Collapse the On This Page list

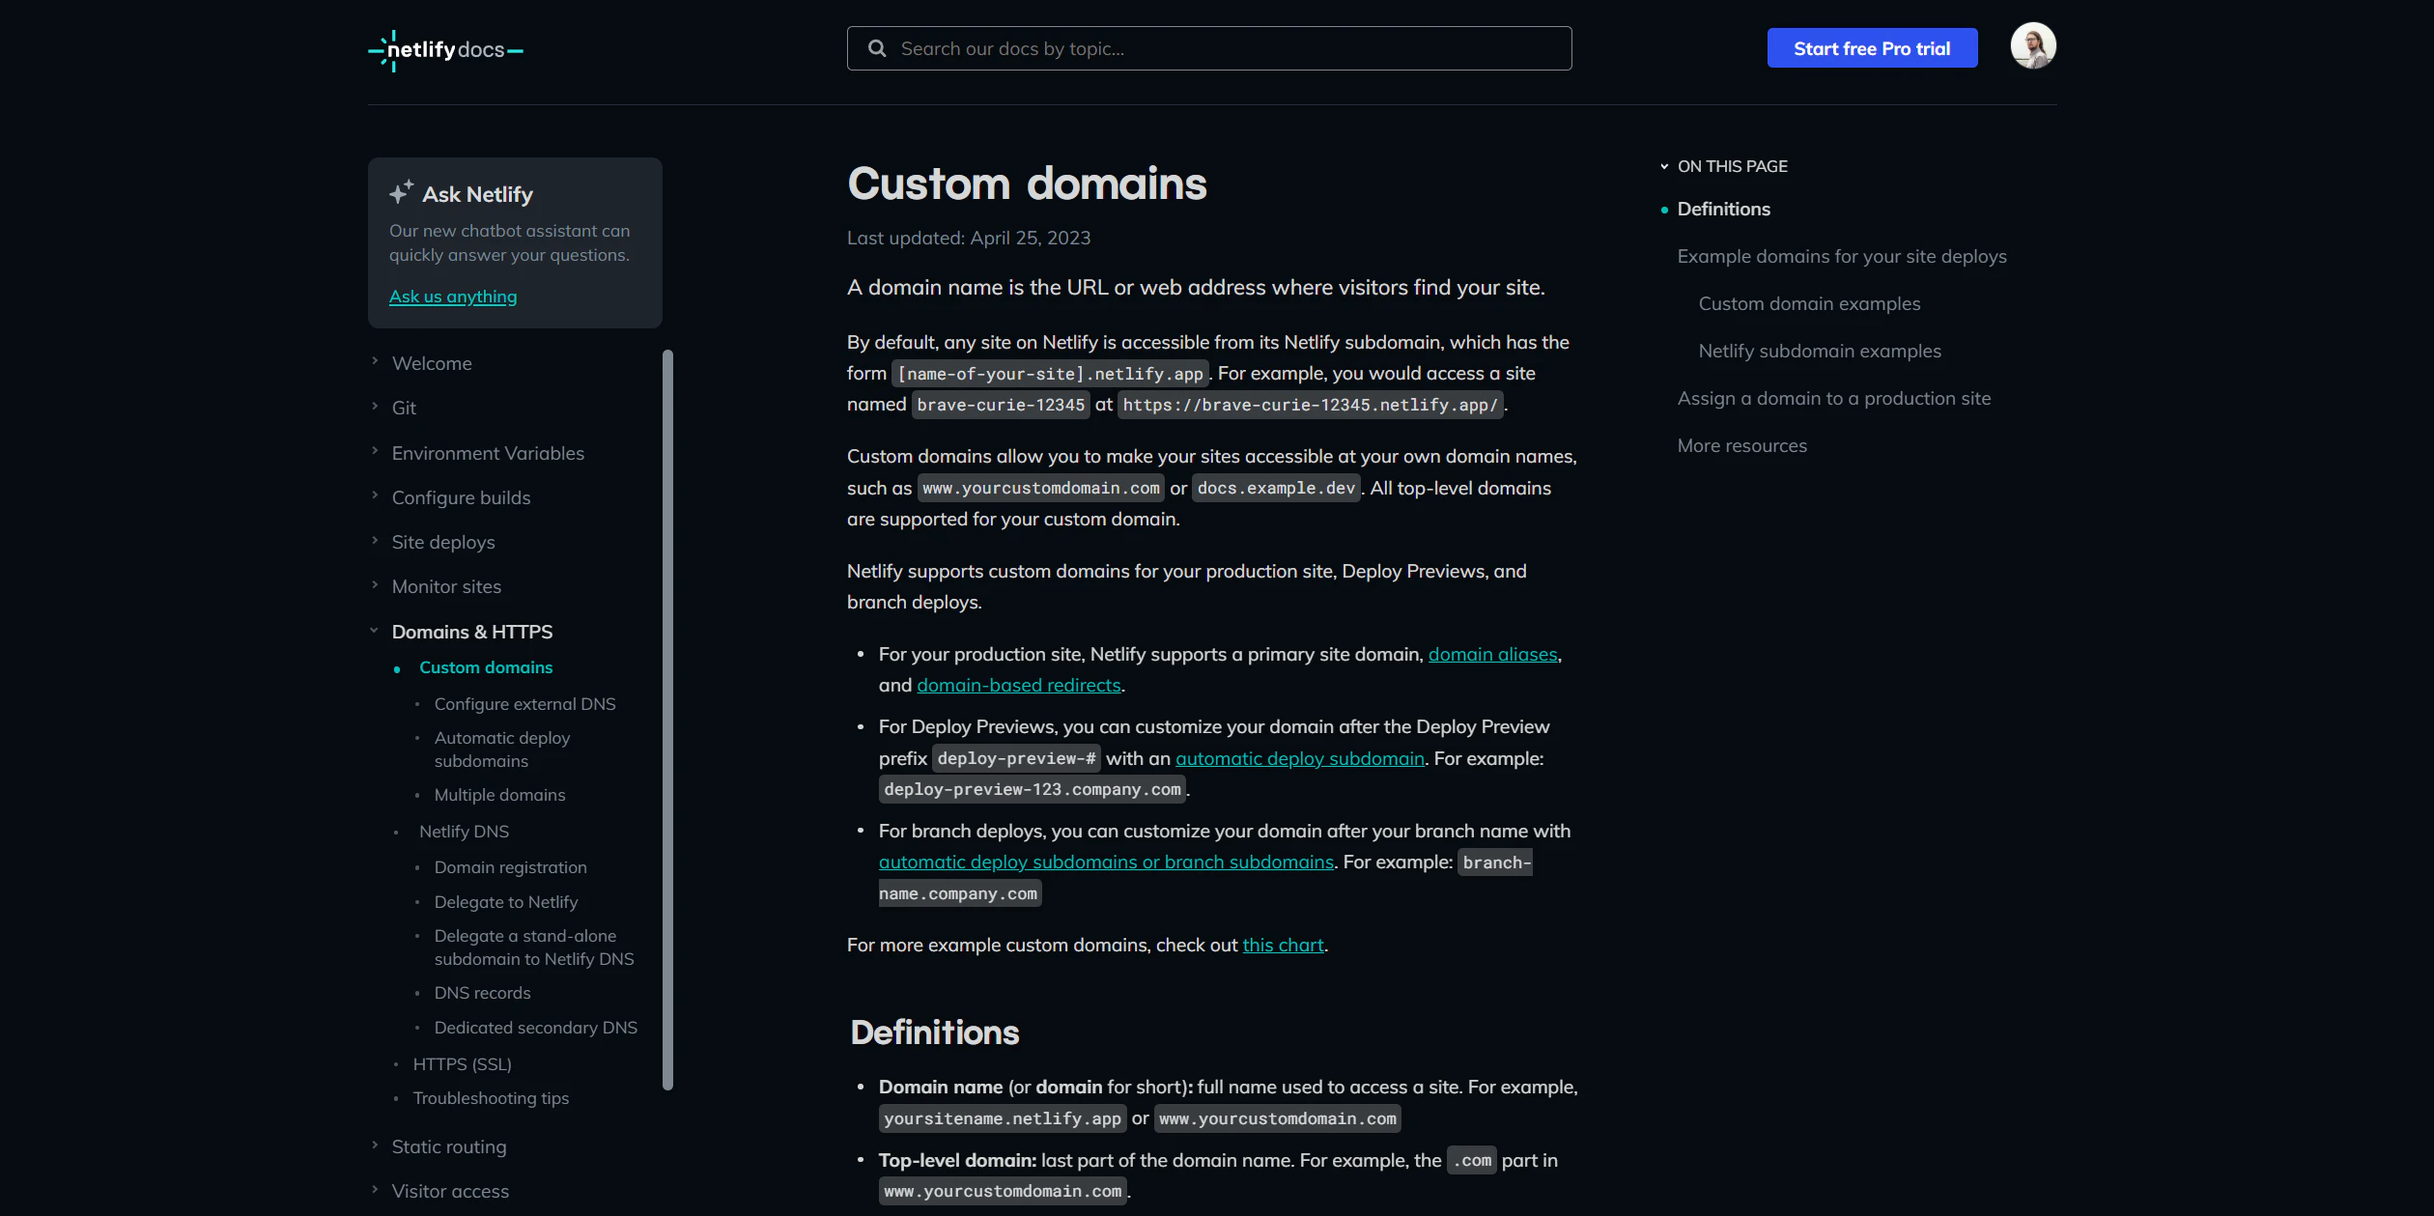(x=1664, y=166)
